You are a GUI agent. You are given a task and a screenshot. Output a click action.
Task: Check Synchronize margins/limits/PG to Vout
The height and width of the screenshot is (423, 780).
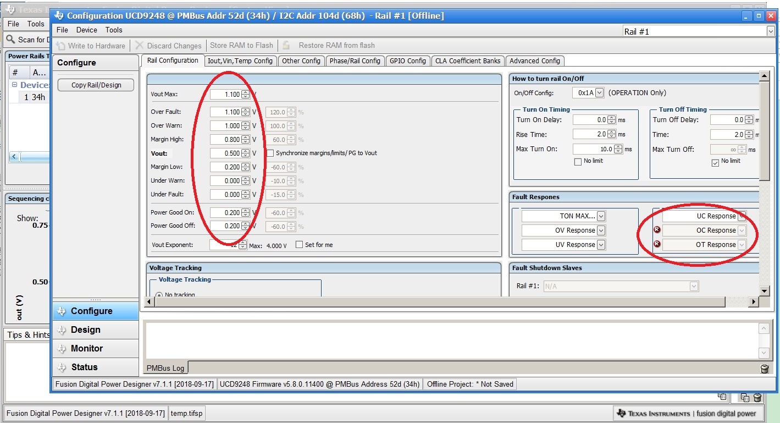click(270, 153)
